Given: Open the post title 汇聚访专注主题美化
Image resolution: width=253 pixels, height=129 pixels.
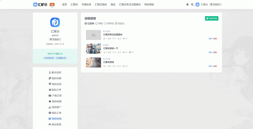Looking at the screenshot, I should click(113, 35).
